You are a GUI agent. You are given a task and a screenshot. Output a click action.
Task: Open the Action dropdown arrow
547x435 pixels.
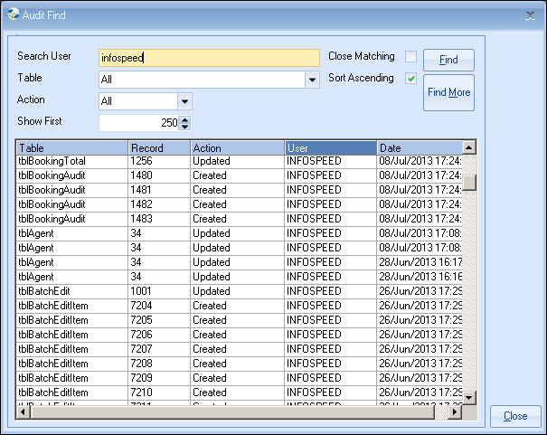click(x=184, y=101)
